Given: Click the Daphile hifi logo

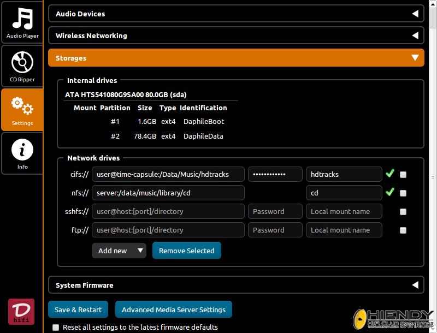Looking at the screenshot, I should click(21, 312).
